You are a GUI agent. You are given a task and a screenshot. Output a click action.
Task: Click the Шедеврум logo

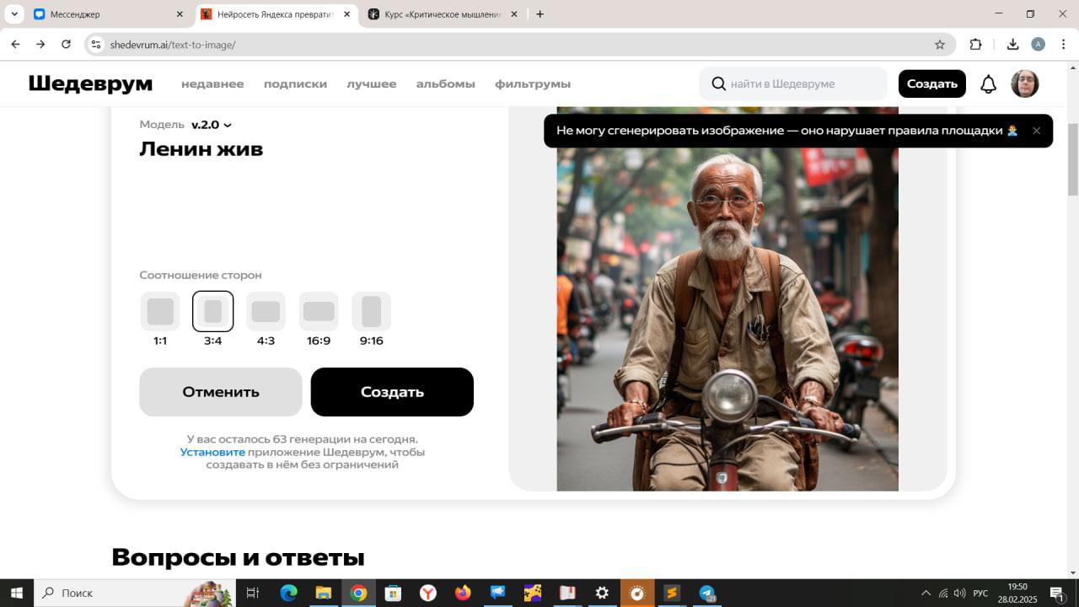[x=90, y=83]
